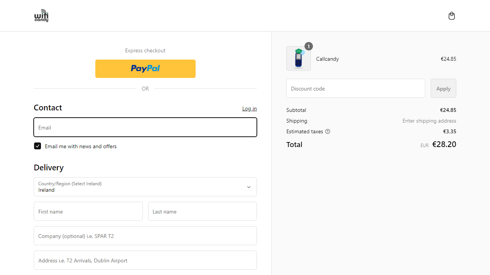
Task: Click the First name field
Action: click(x=88, y=211)
